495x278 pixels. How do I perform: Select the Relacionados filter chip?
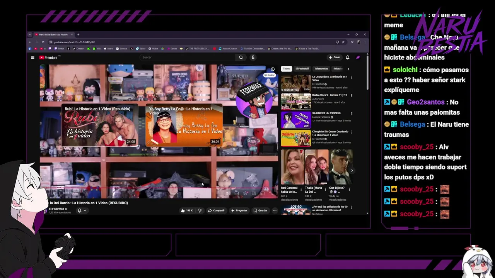click(x=338, y=69)
